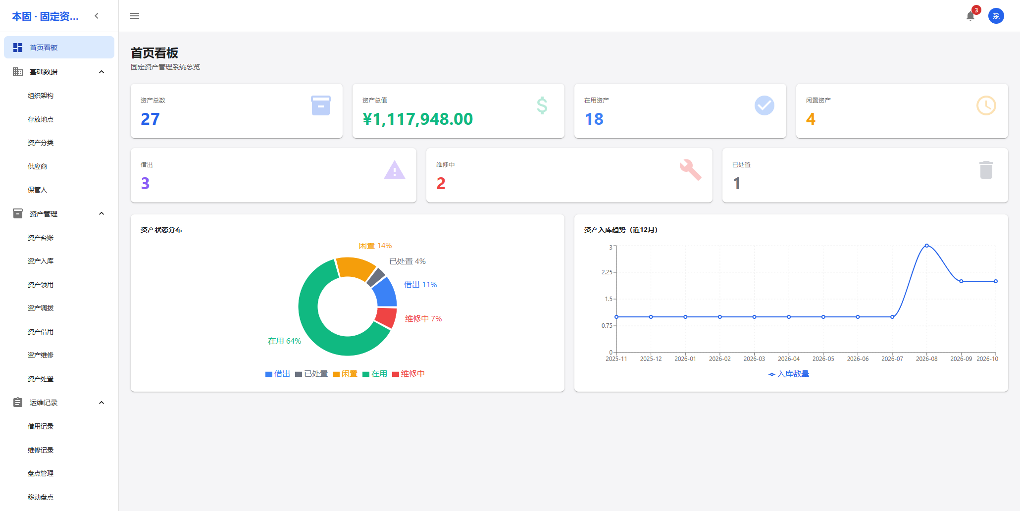
Task: Click the archive icon beside 资产管理
Action: (18, 213)
